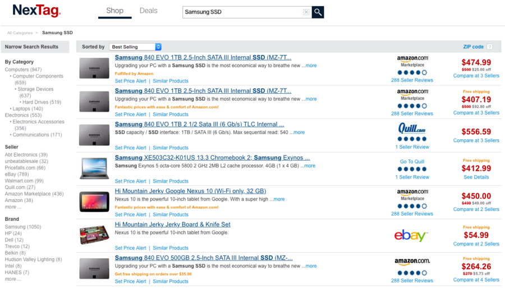Viewport: 505px width, 288px height.
Task: Open Samsung 840 EVO 1TB 2 1/2 Sata title
Action: coord(199,124)
